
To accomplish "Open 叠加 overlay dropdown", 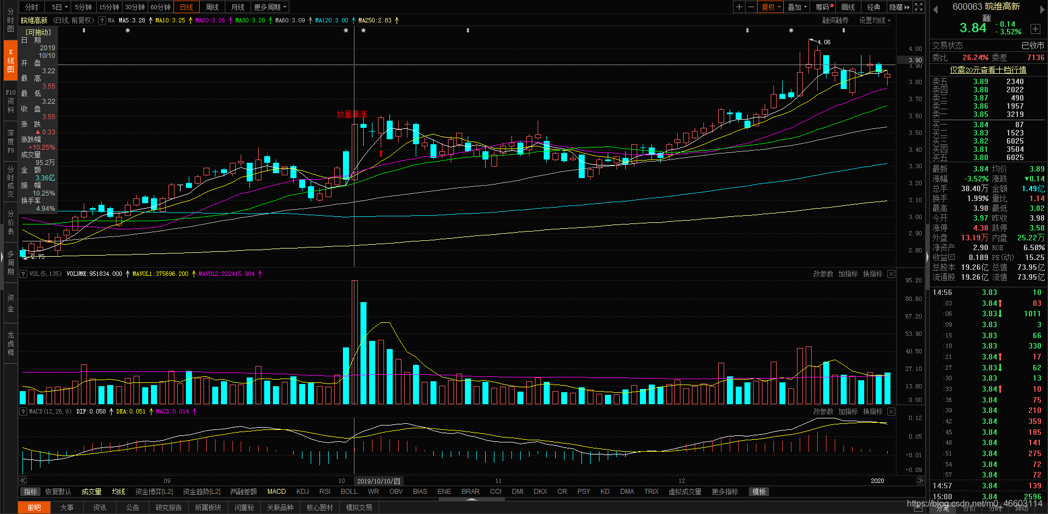I will pos(797,7).
